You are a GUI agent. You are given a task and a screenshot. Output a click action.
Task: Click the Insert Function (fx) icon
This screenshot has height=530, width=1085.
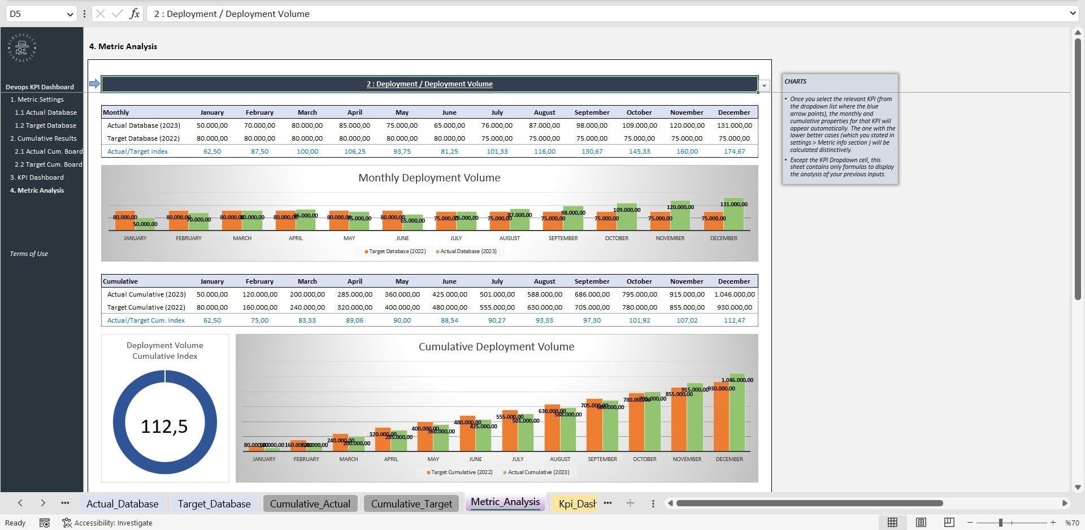coord(134,14)
